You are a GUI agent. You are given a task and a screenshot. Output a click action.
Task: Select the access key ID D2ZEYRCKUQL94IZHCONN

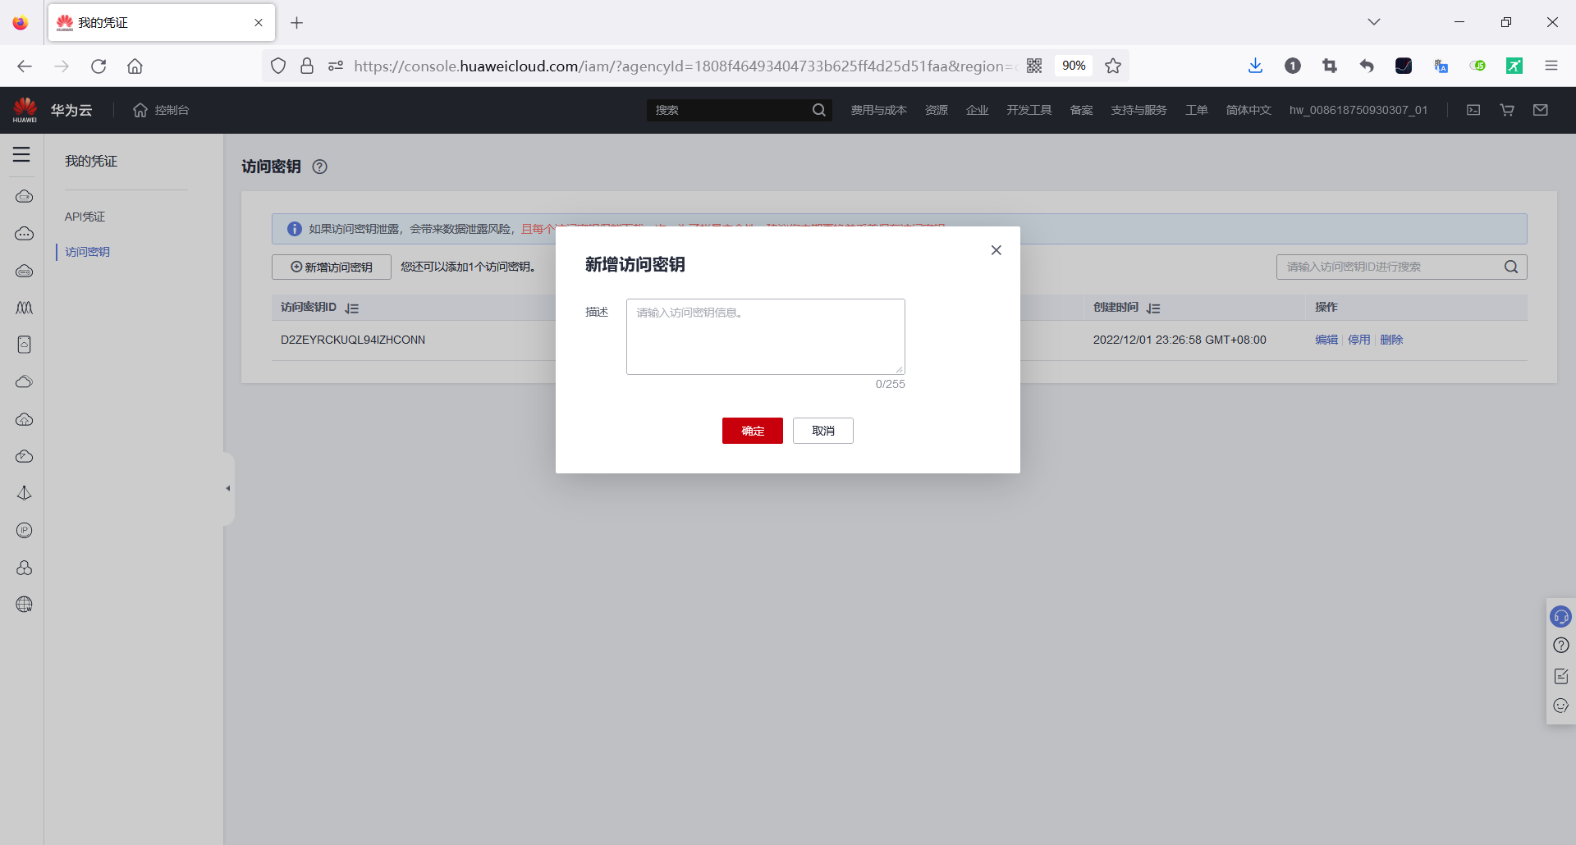pyautogui.click(x=353, y=340)
